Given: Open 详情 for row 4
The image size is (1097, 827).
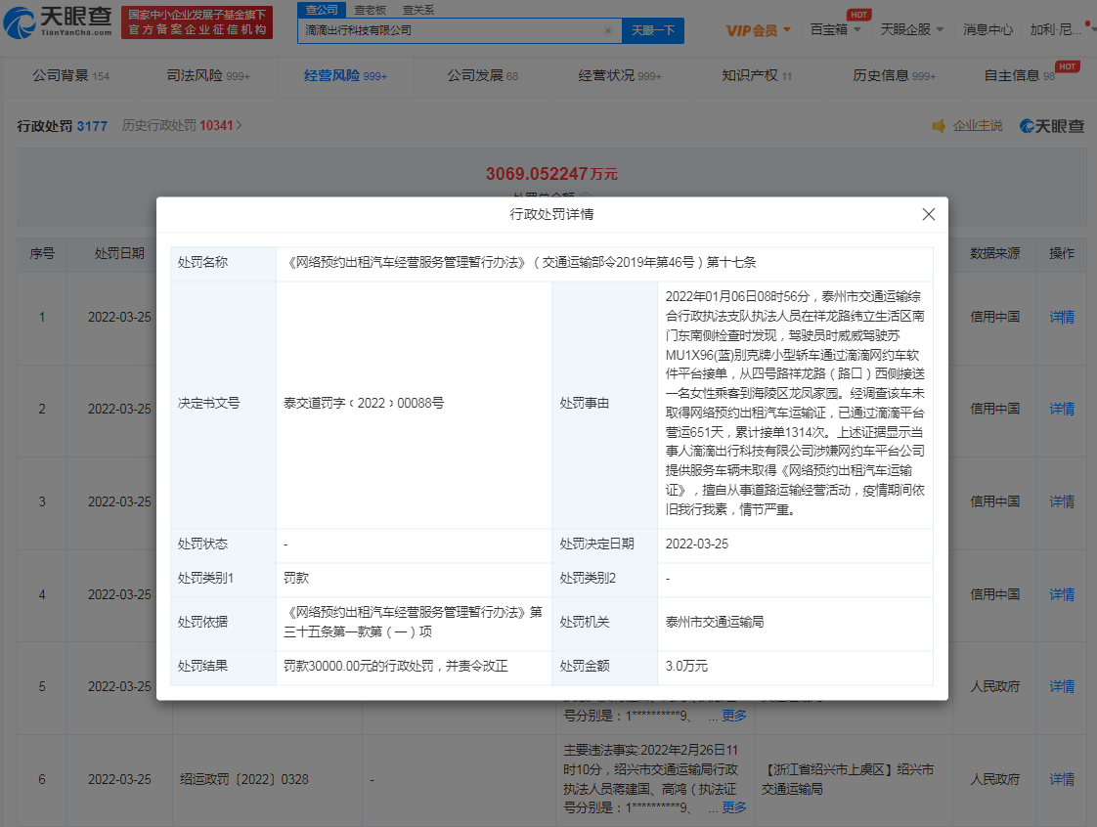Looking at the screenshot, I should tap(1062, 594).
